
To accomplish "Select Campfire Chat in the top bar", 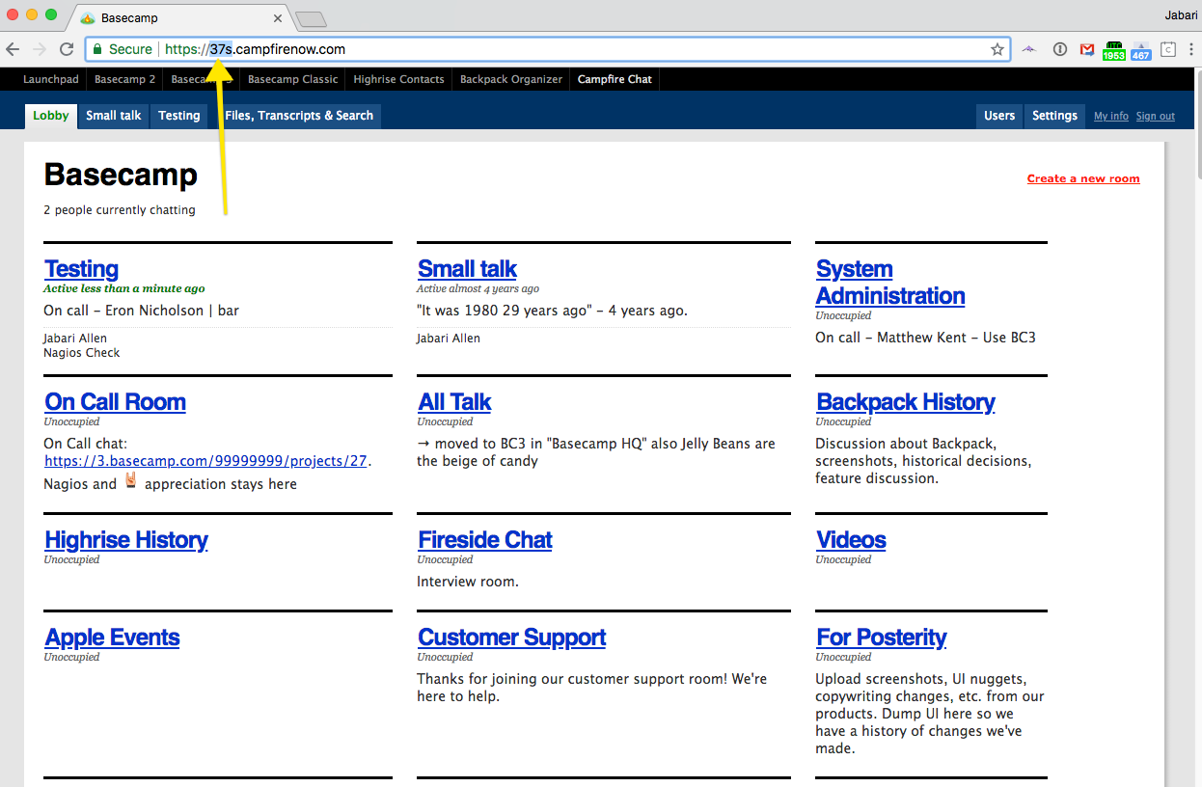I will coord(615,79).
